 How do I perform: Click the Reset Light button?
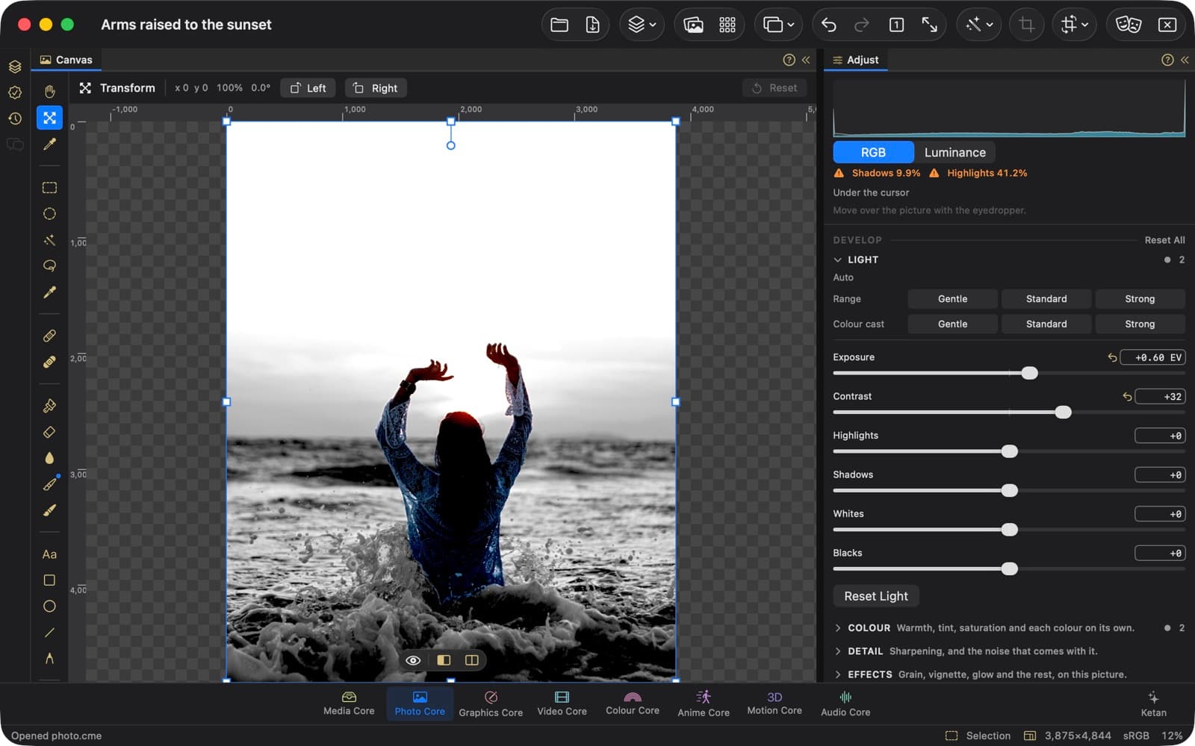876,596
